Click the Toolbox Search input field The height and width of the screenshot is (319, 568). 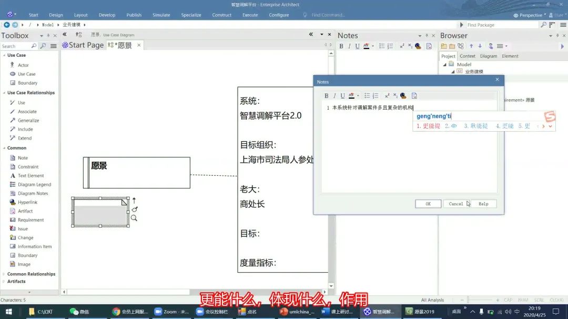(x=15, y=46)
